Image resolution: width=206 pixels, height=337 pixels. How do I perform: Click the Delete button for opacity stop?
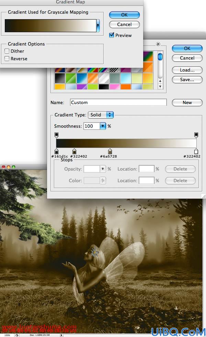(x=180, y=169)
